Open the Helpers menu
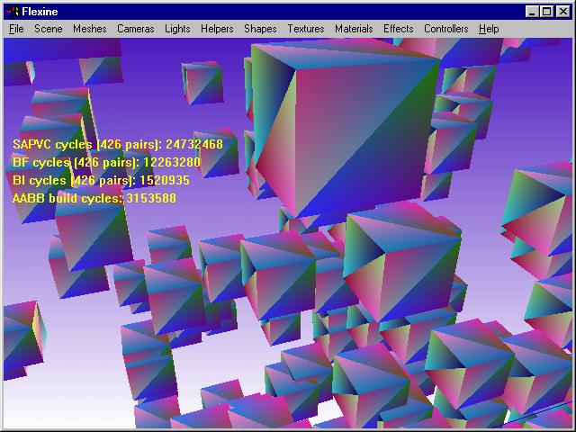 (x=217, y=29)
